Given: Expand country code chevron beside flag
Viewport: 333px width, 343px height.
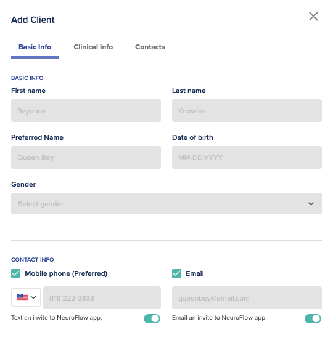Looking at the screenshot, I should tap(33, 297).
